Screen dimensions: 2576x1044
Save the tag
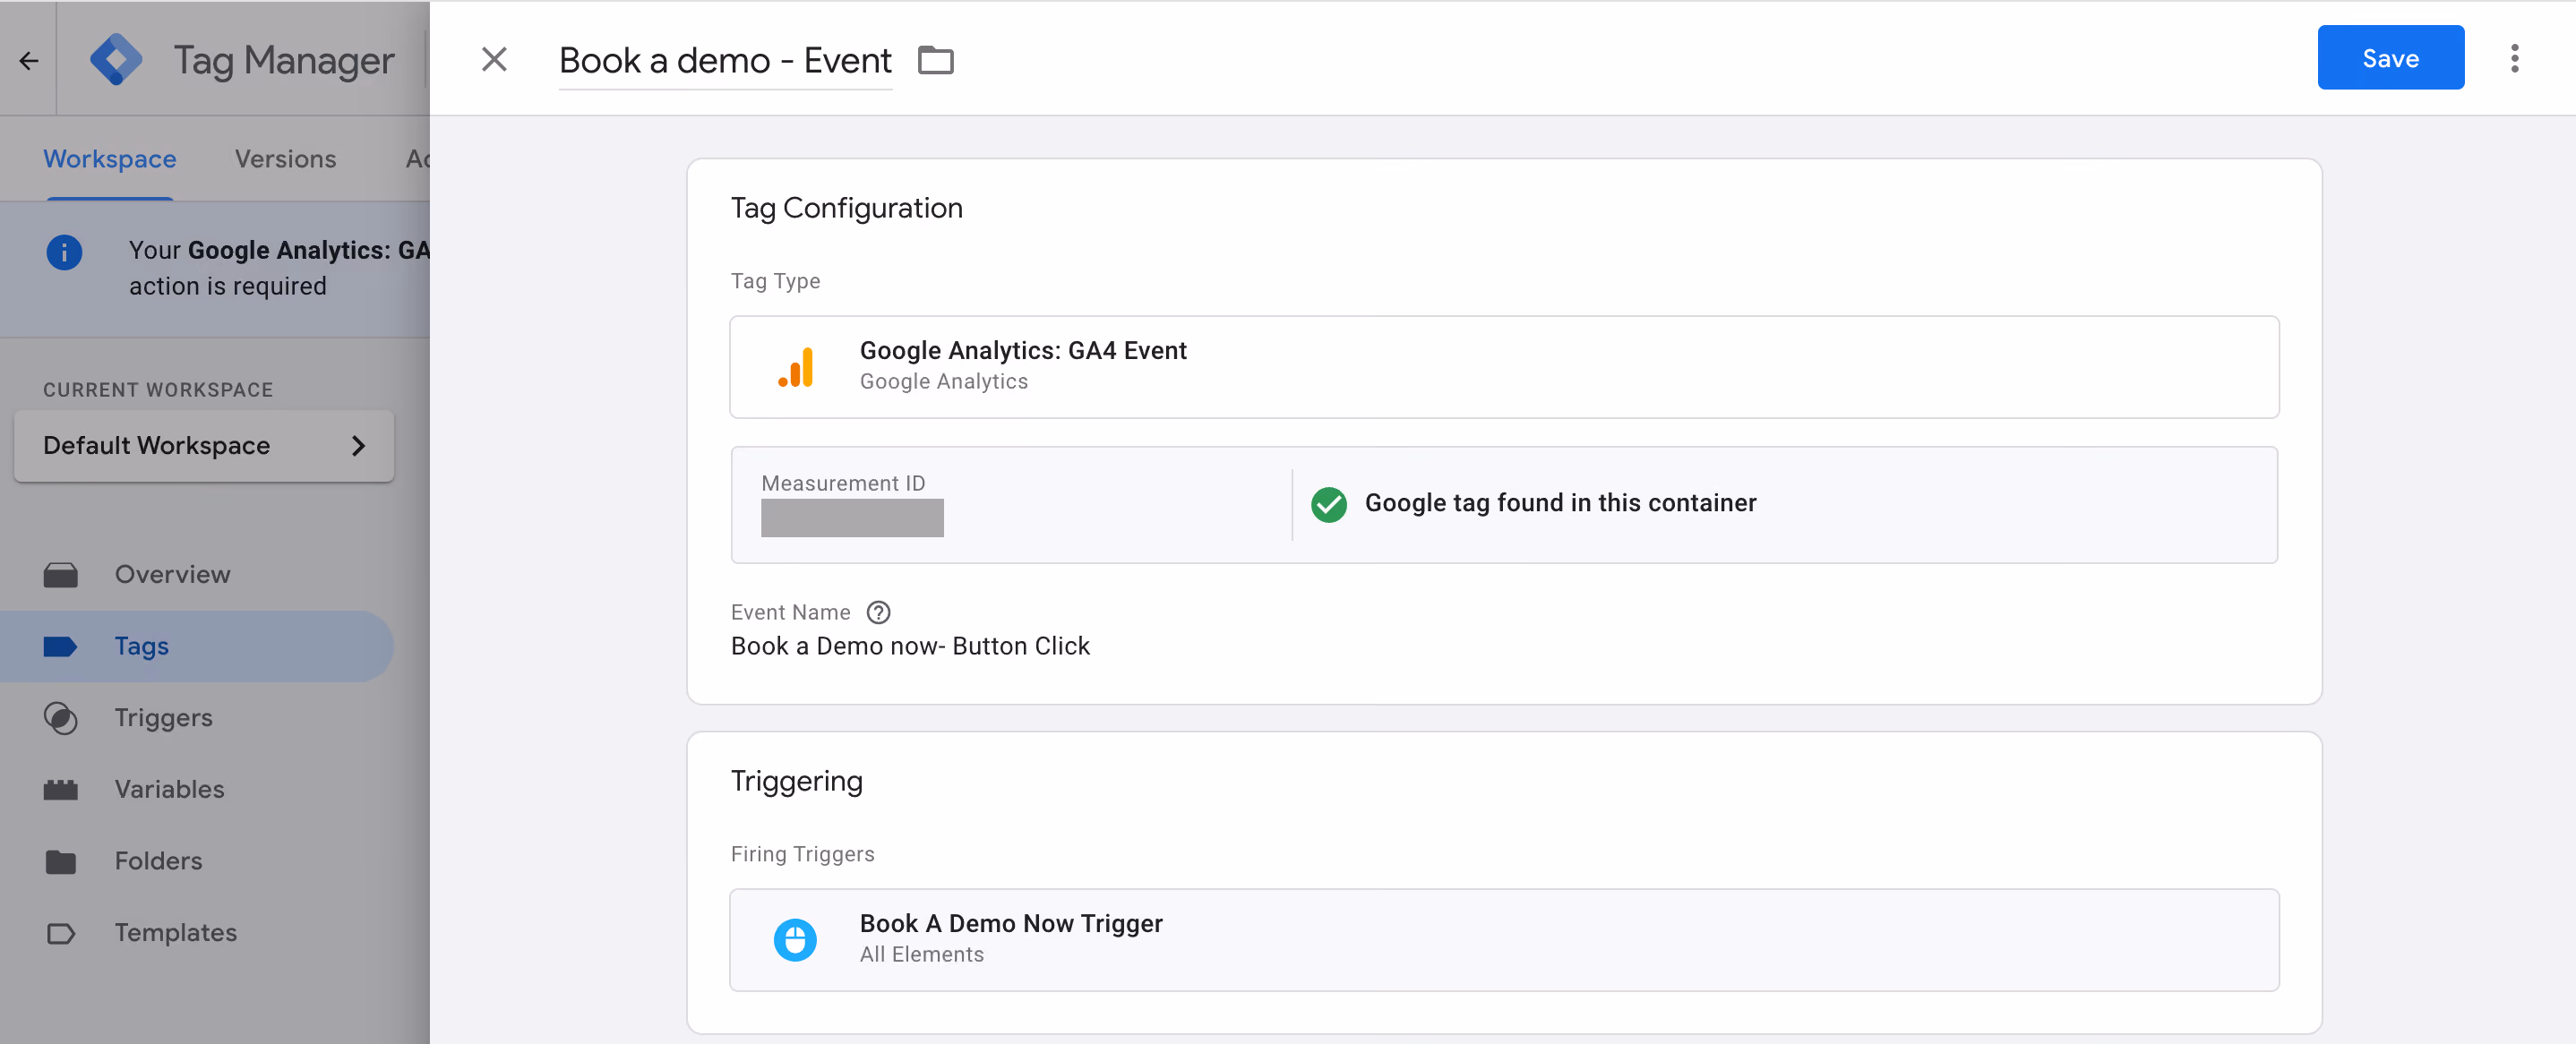[x=2390, y=58]
